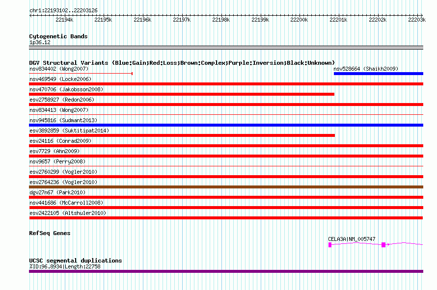Click the red bar under esv2758927
The image size is (437, 290).
[226, 105]
